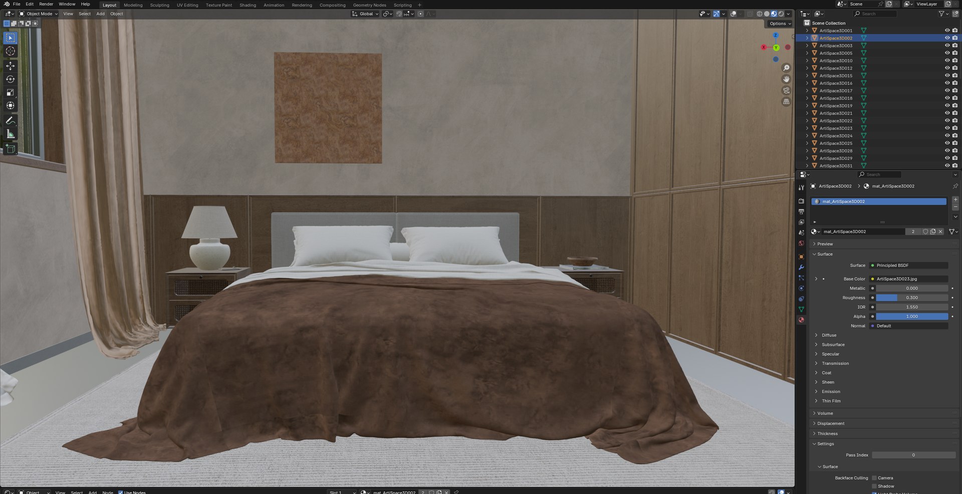This screenshot has height=494, width=962.
Task: Activate the Rotate tool
Action: (10, 79)
